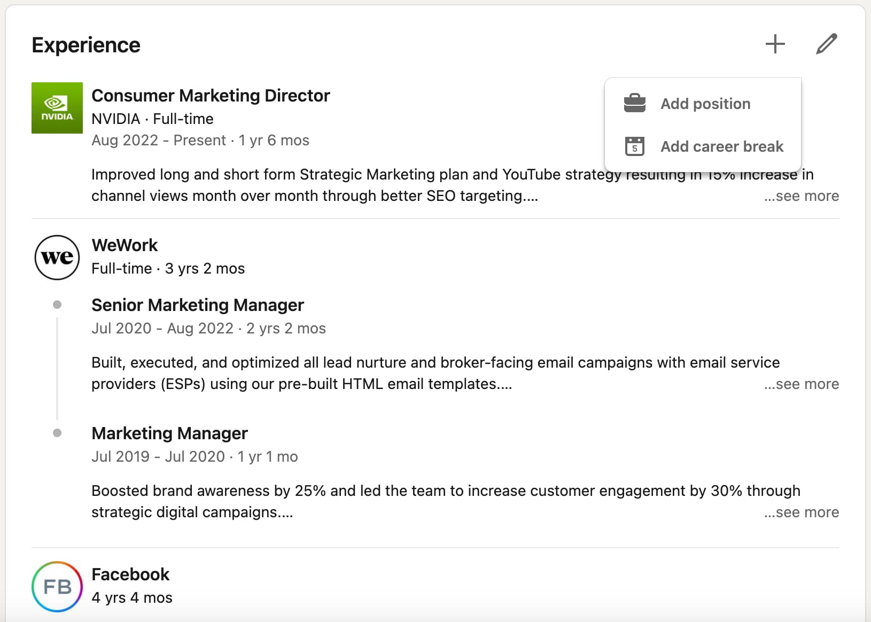The image size is (871, 622).
Task: Click the pencil edit experience icon
Action: (x=826, y=44)
